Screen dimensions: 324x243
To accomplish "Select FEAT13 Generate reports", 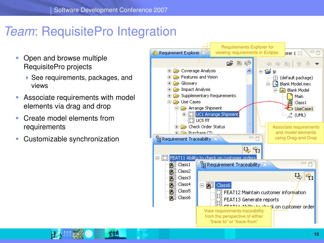I will [x=251, y=199].
